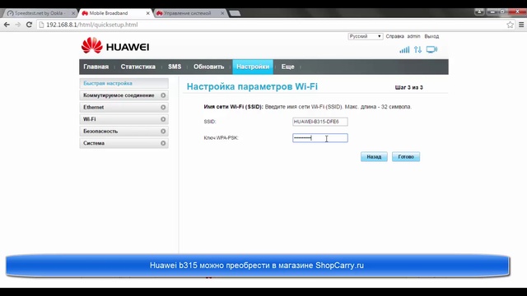This screenshot has height=296, width=527.
Task: Click the Настройка параметров Wi-Fi heading
Action: coord(252,86)
